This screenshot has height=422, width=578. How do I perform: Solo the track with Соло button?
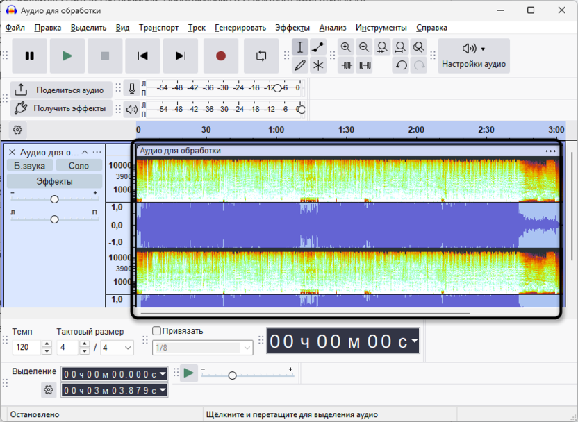(x=79, y=166)
